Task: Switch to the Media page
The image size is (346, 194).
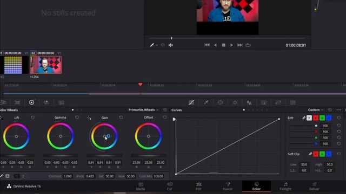Action: 141,186
